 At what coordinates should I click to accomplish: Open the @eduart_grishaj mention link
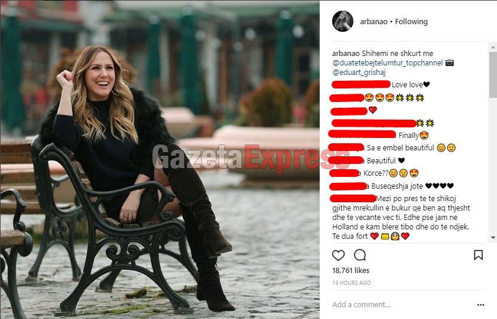tap(359, 73)
